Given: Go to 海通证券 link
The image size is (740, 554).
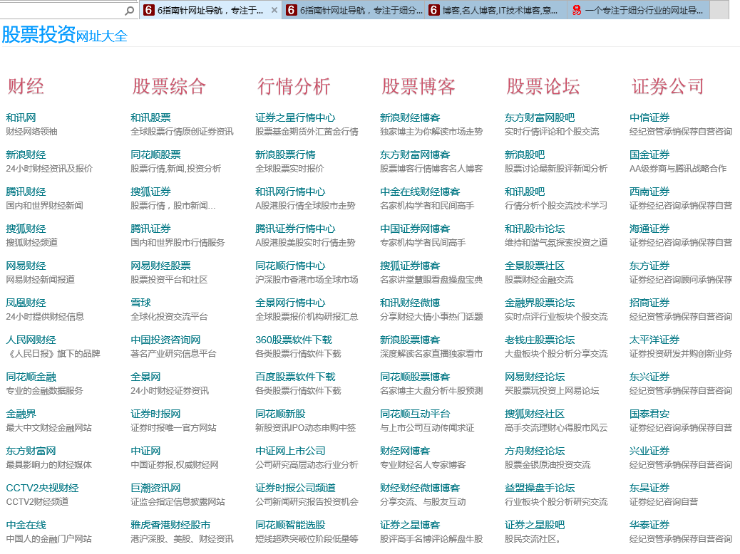Looking at the screenshot, I should click(x=649, y=229).
